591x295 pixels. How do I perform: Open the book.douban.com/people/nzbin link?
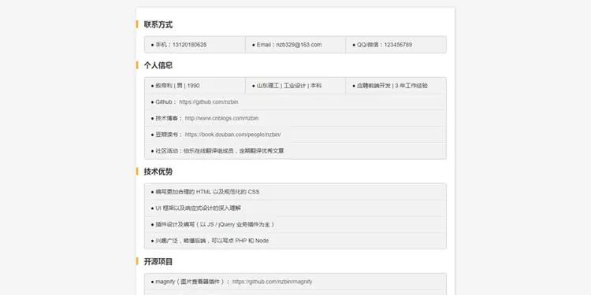(x=233, y=135)
